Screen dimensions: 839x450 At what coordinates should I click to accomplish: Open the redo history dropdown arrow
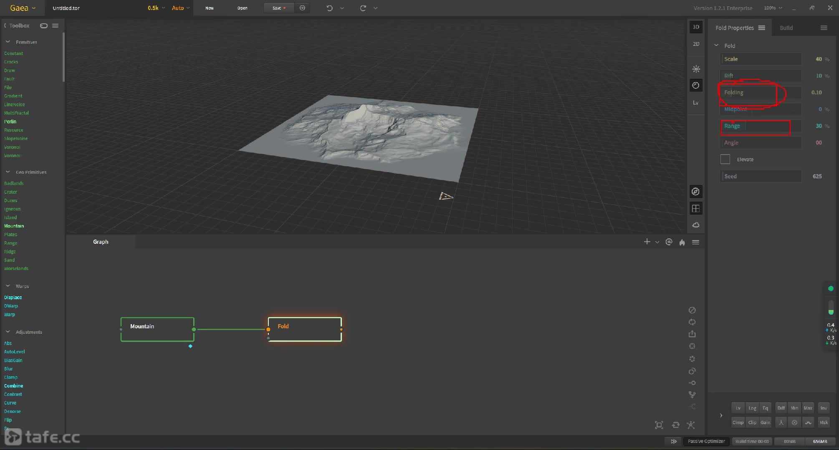375,8
